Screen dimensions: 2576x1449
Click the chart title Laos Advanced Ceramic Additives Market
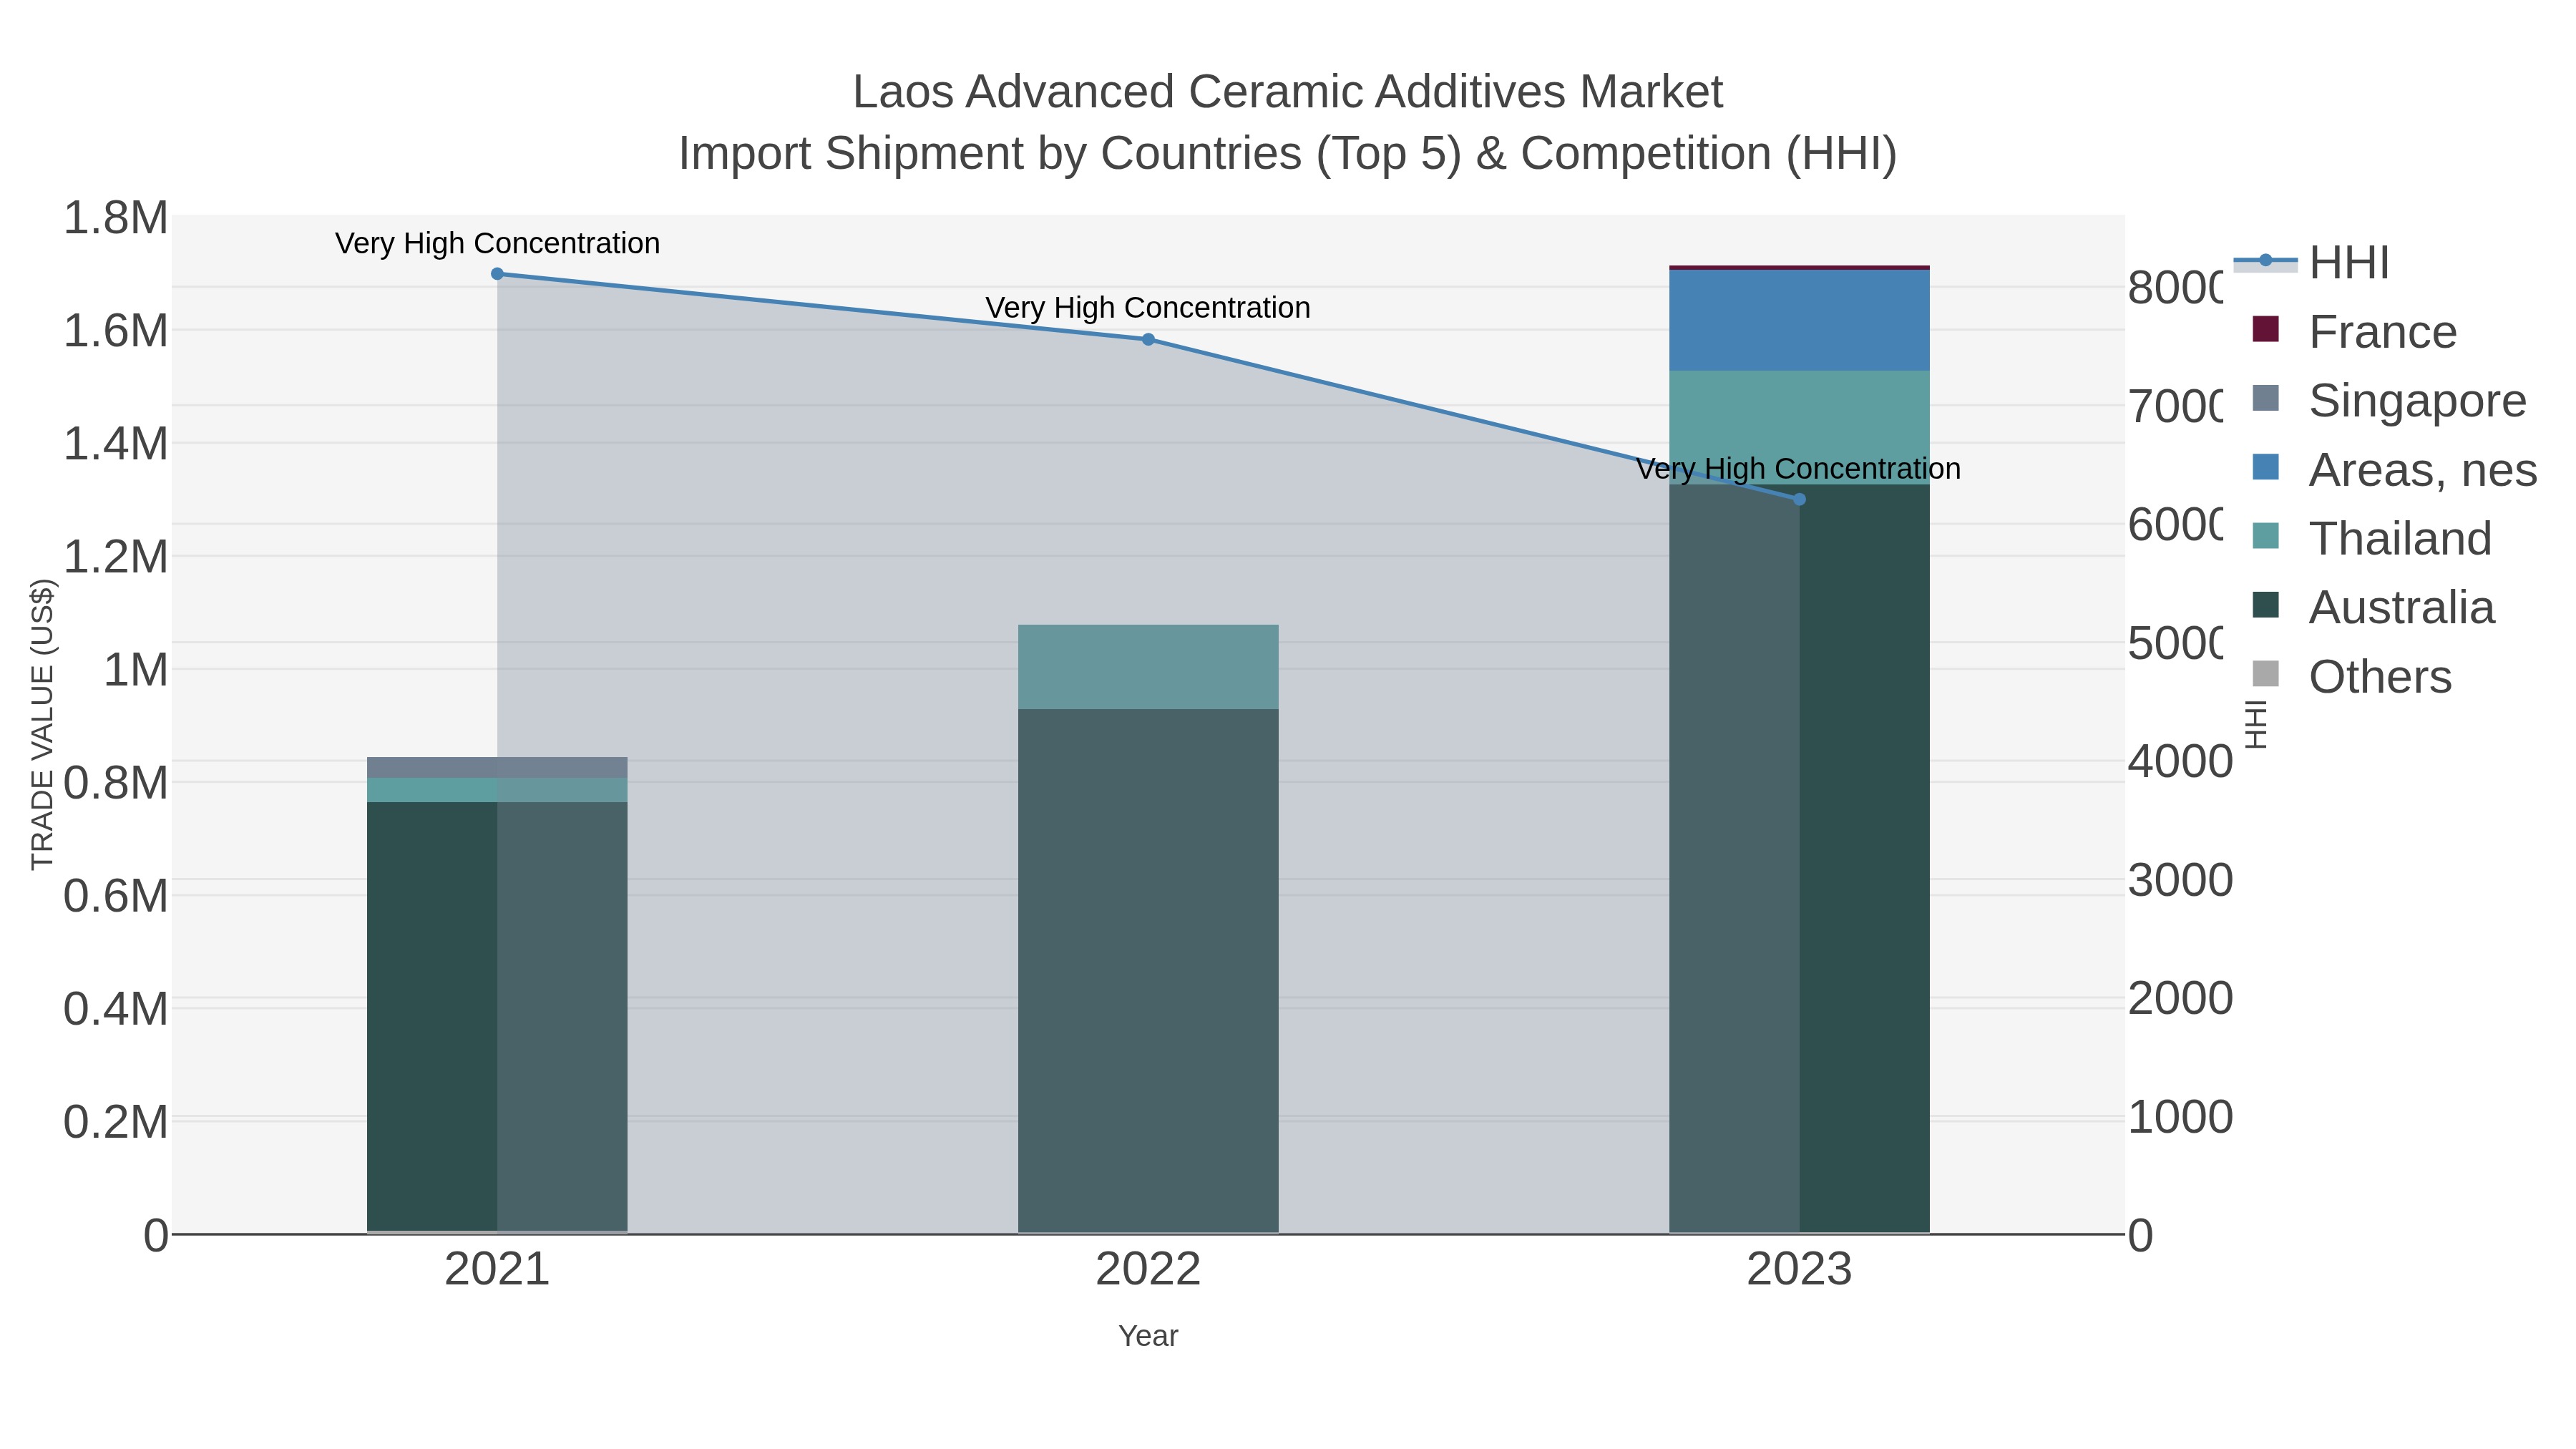tap(1288, 92)
